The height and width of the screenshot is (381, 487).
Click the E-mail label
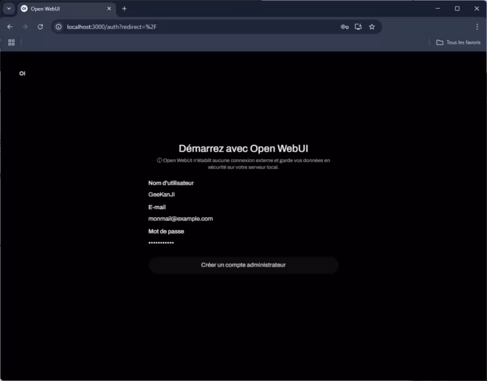[x=157, y=207]
